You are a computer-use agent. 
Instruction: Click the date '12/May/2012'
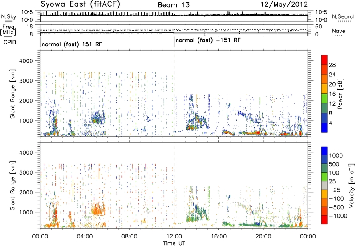coord(284,4)
